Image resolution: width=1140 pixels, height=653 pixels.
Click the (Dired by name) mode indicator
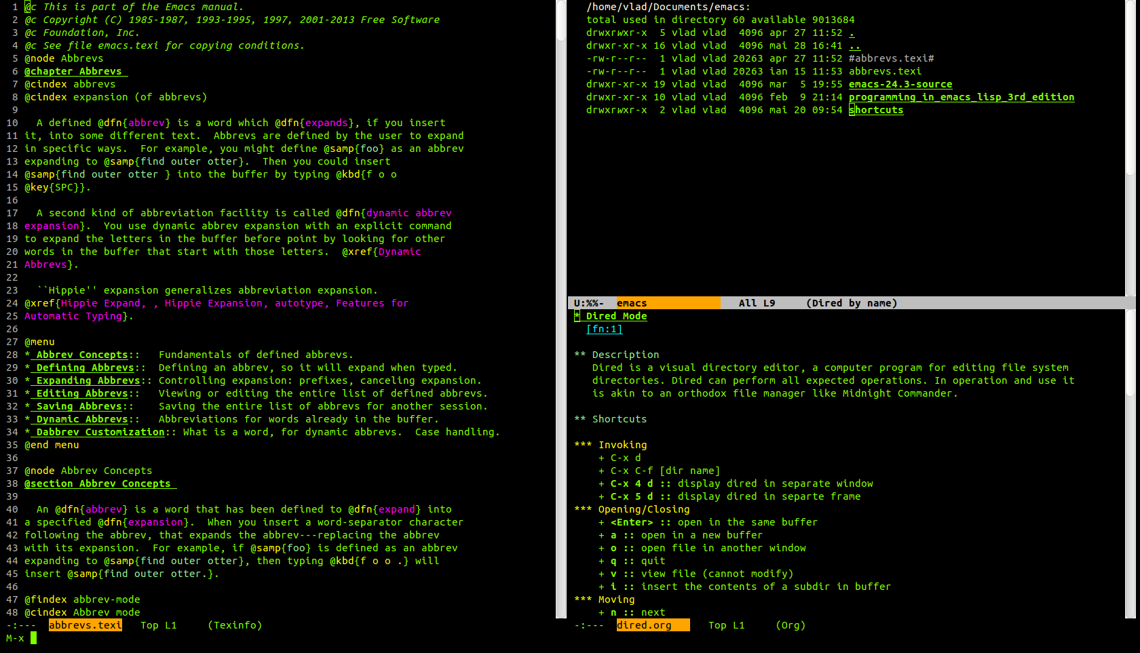pos(852,303)
